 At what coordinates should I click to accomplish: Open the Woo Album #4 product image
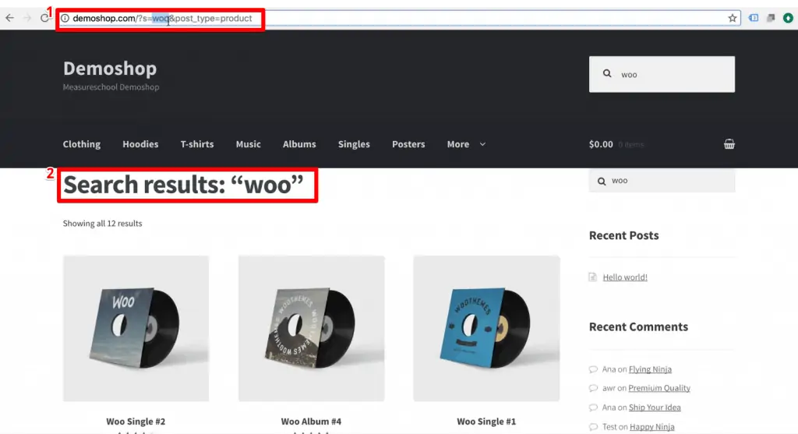[311, 328]
